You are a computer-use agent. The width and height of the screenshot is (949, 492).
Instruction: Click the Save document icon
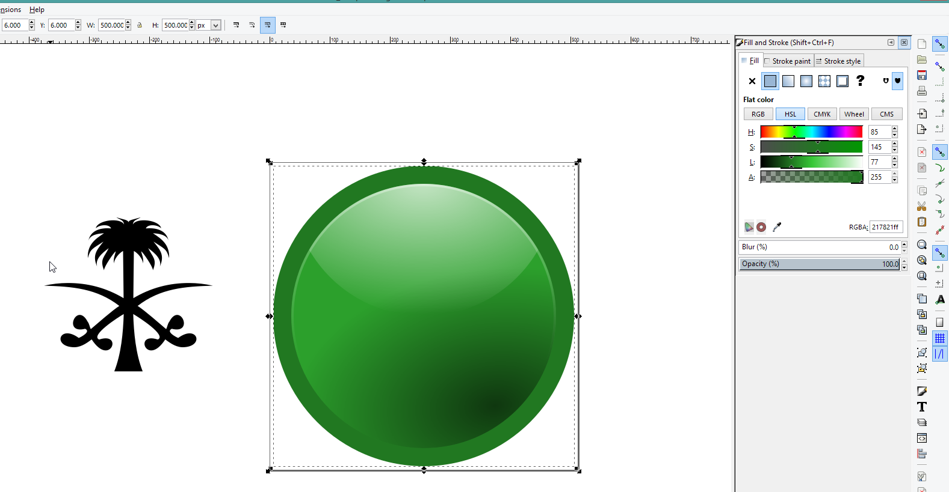coord(921,75)
